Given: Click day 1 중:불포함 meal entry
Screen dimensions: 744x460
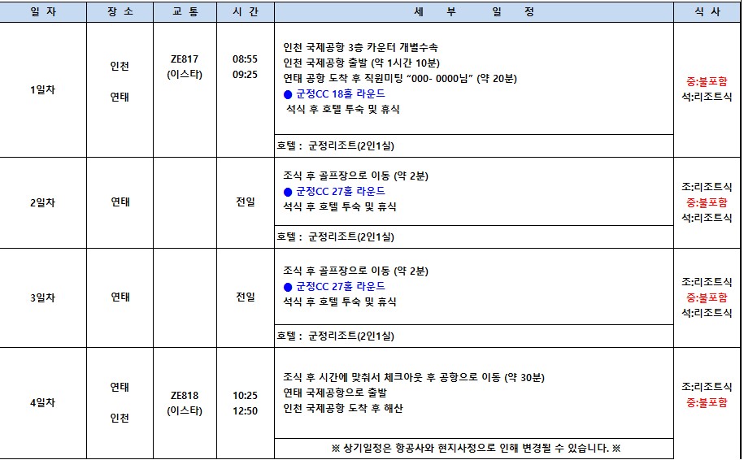Looking at the screenshot, I should point(707,81).
